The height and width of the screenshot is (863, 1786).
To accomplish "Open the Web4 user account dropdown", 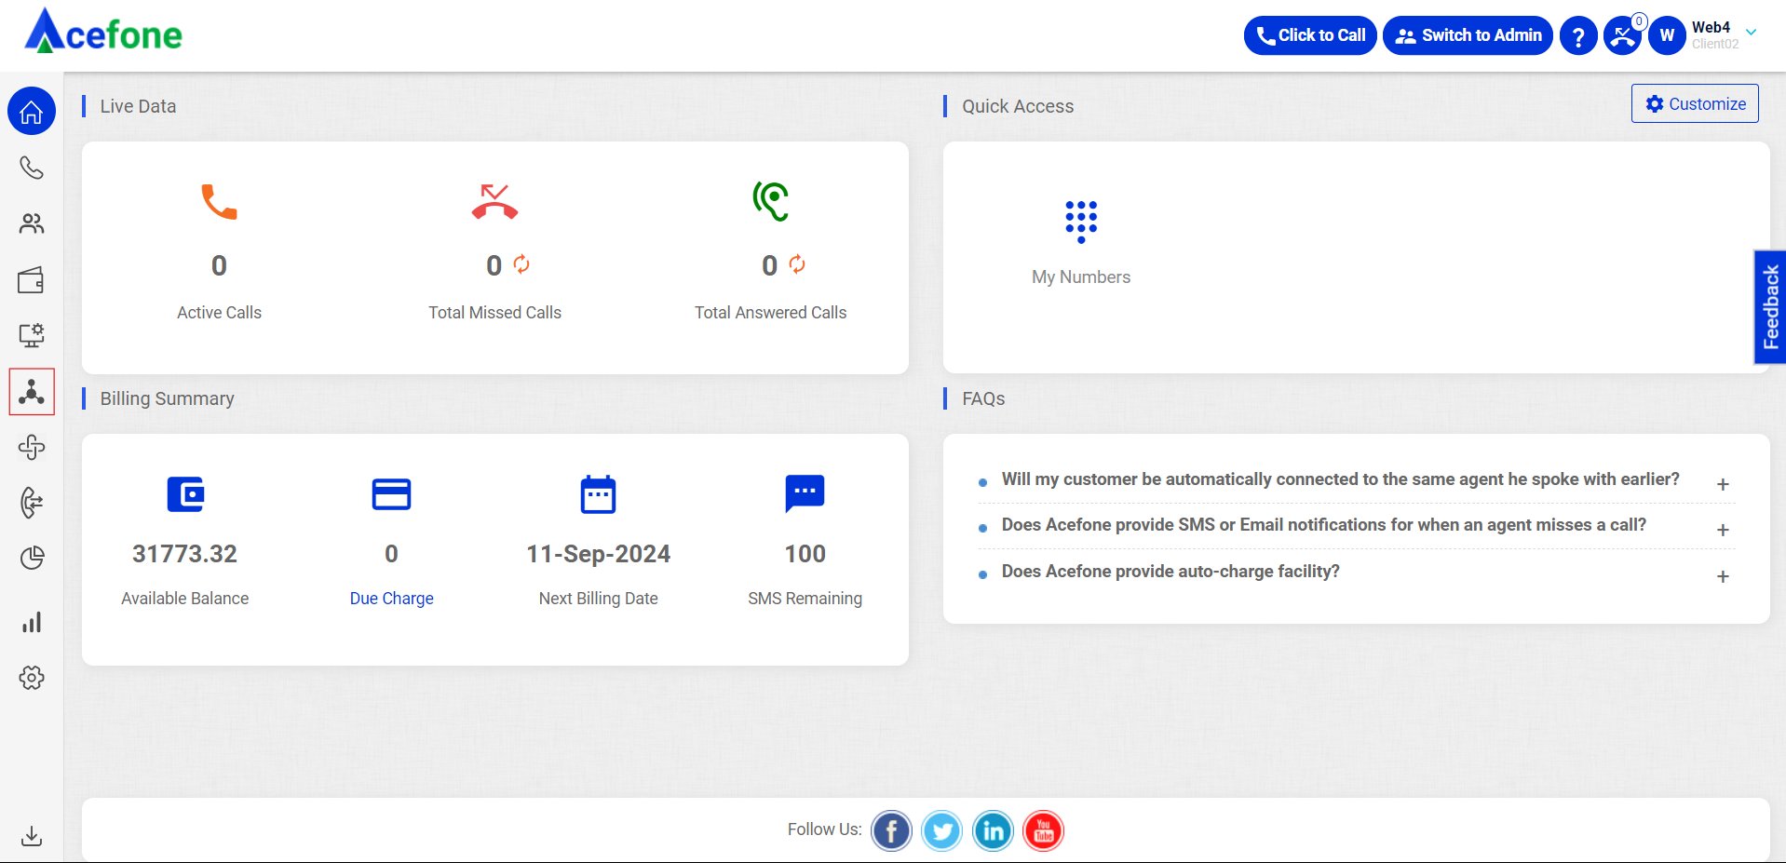I will (1751, 33).
